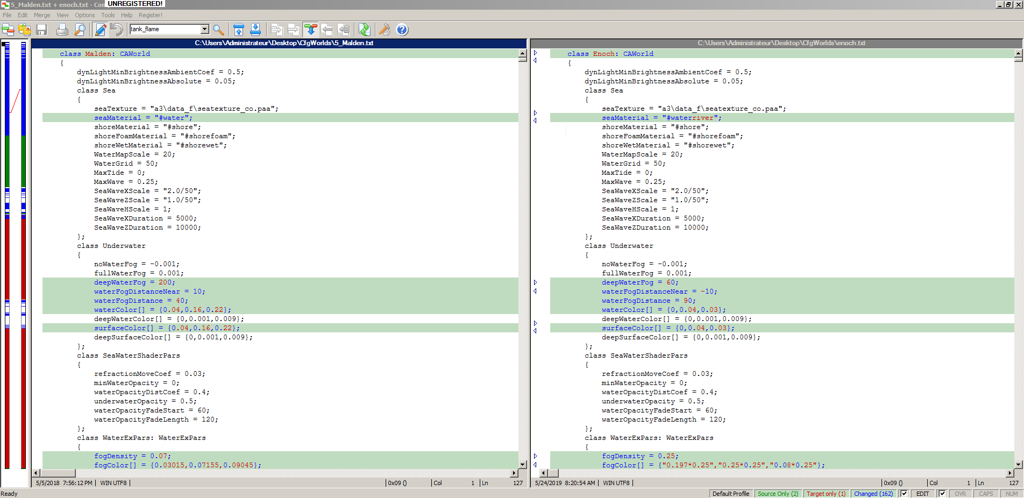This screenshot has height=498, width=1024.
Task: Click the Print icon in toolbar
Action: pos(62,30)
